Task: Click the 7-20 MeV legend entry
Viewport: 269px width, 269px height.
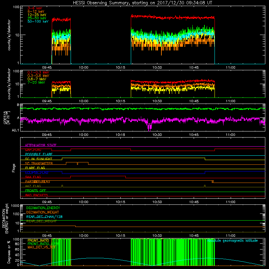Action: pos(36,82)
